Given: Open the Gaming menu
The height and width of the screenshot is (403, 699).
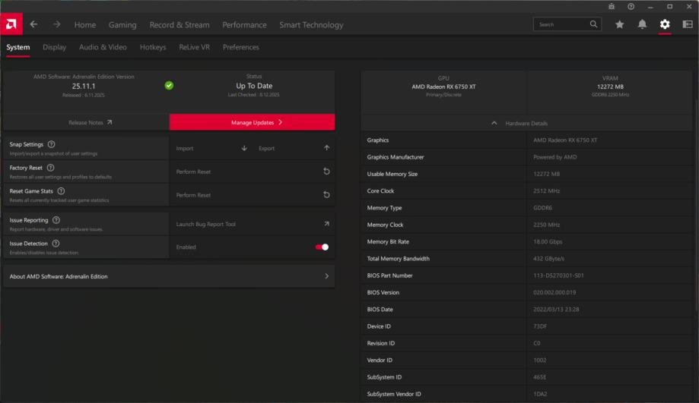Looking at the screenshot, I should [x=122, y=25].
